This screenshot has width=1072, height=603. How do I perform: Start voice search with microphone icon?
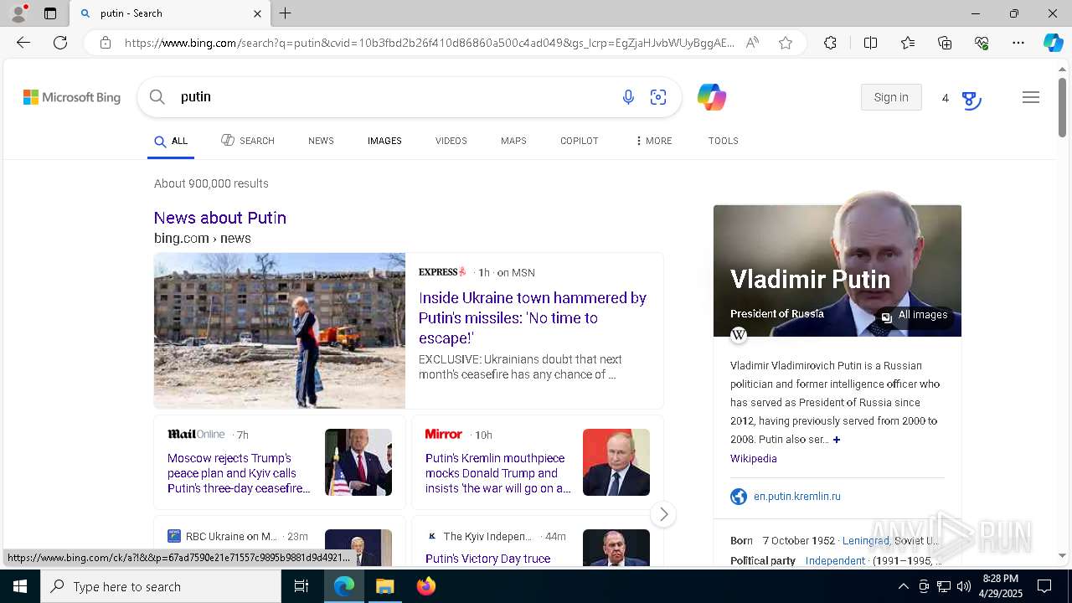coord(628,97)
